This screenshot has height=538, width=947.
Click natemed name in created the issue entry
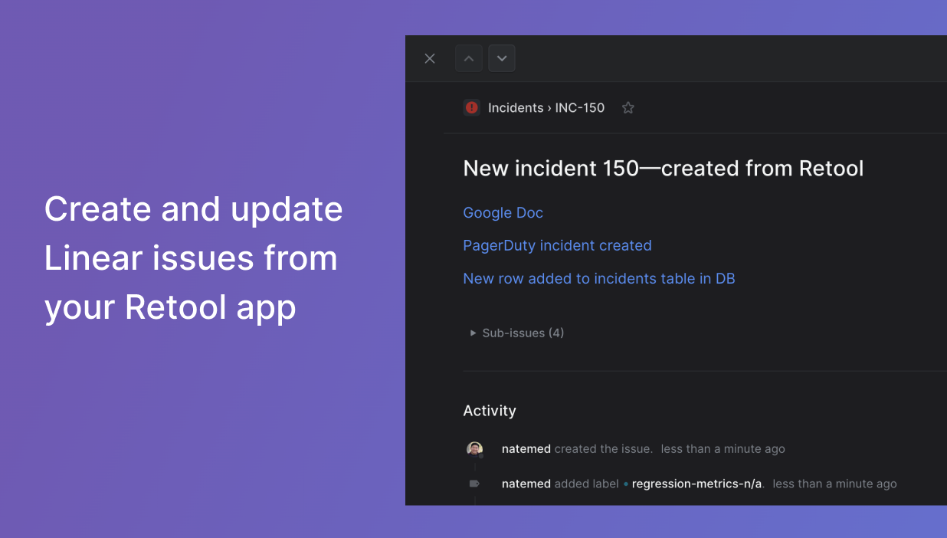526,449
